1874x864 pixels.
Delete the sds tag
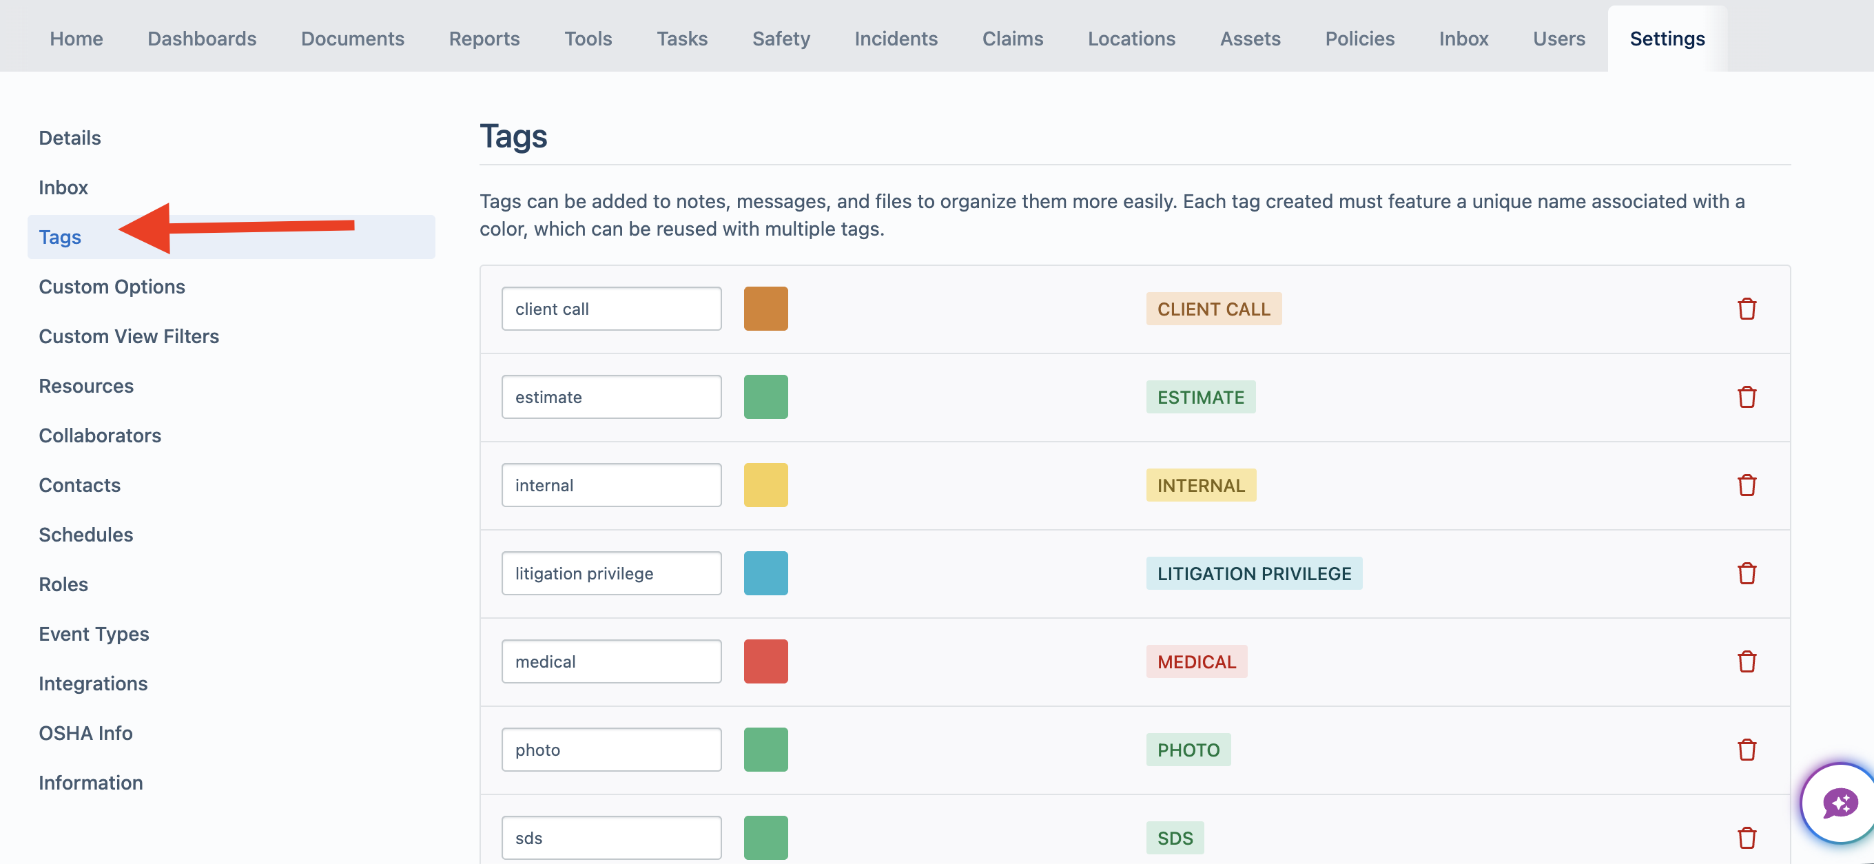click(1747, 838)
